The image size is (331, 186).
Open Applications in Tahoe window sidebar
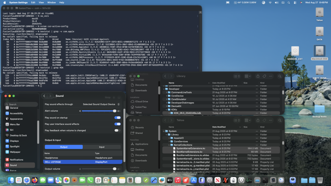(x=142, y=144)
